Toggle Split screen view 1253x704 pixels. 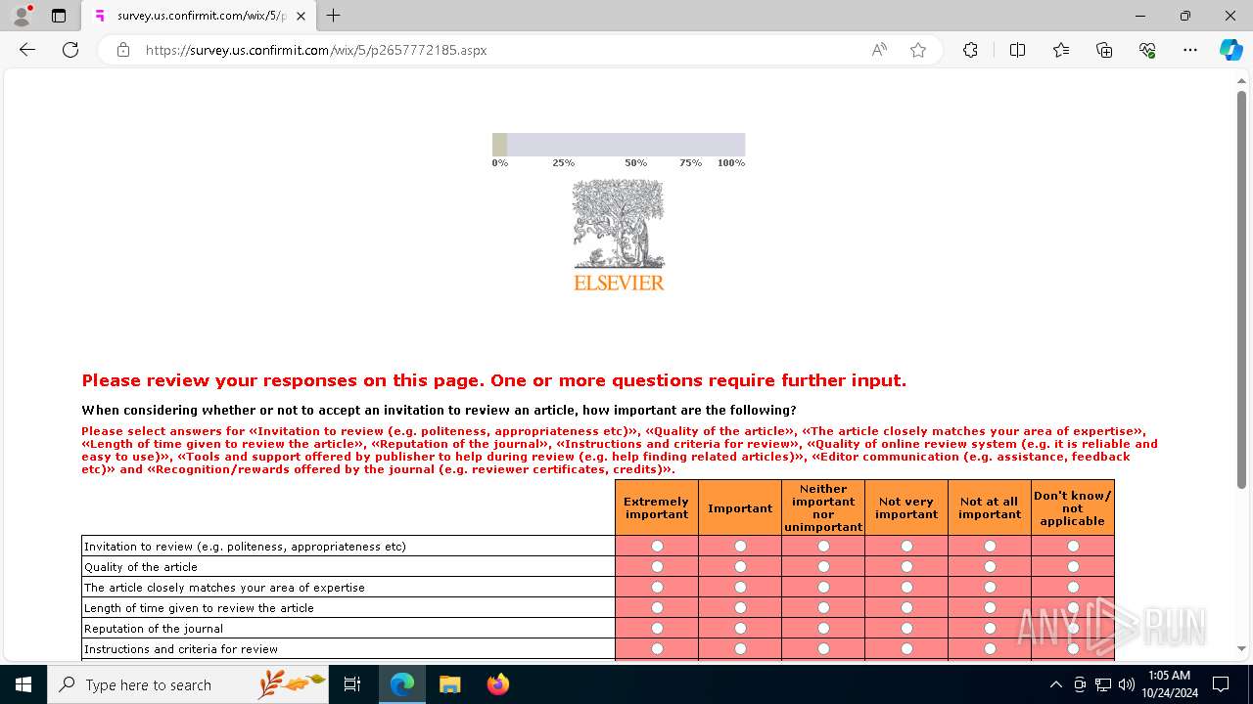(1017, 50)
